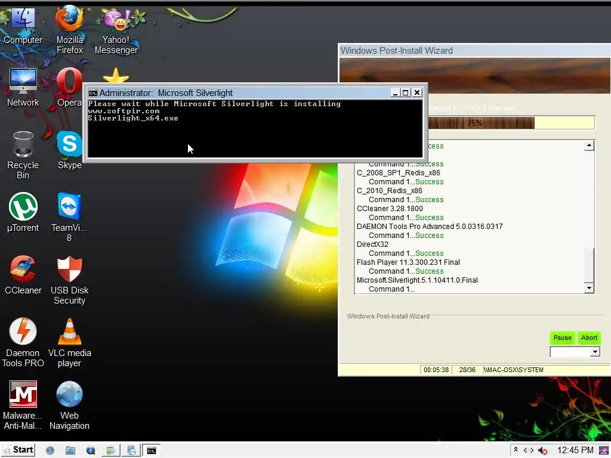This screenshot has height=458, width=611.
Task: Click elapsed time 00:05:38 in status bar
Action: click(436, 370)
